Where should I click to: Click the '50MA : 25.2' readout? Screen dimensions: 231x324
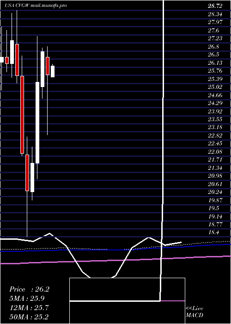(29, 317)
